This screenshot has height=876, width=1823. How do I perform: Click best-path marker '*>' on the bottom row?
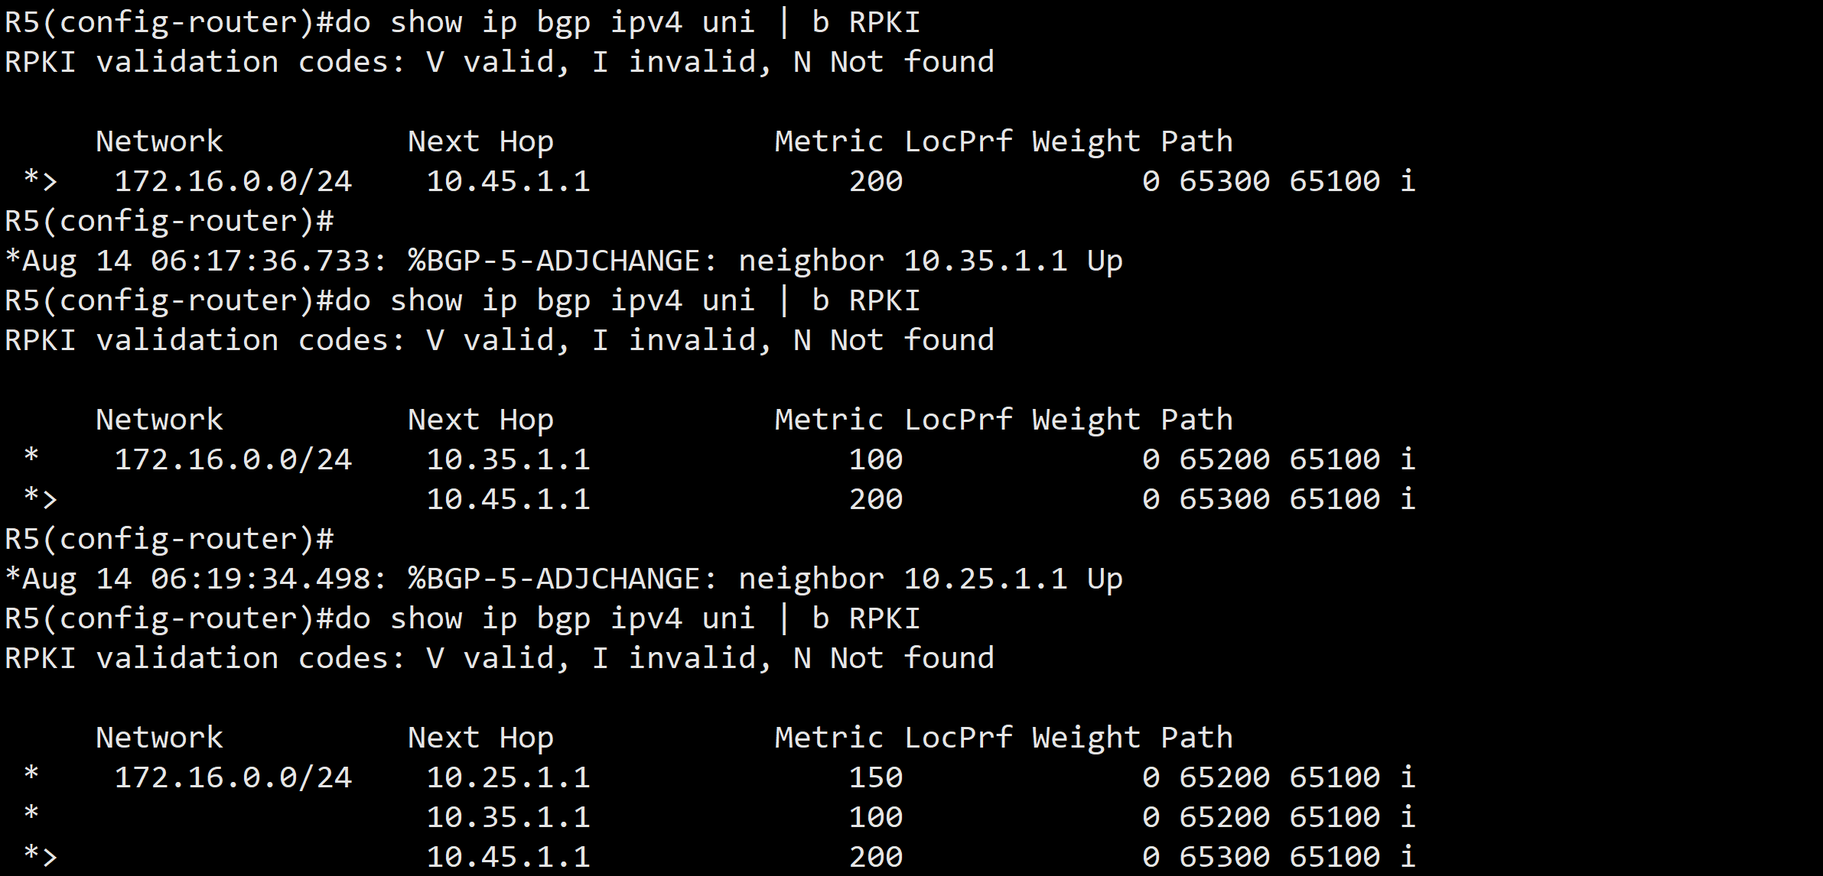(x=40, y=856)
